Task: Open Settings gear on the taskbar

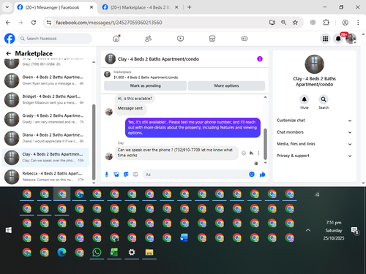Action: [132, 252]
